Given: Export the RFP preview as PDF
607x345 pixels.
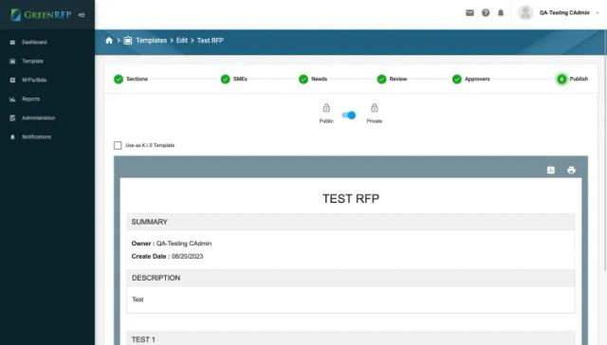Looking at the screenshot, I should click(x=551, y=170).
